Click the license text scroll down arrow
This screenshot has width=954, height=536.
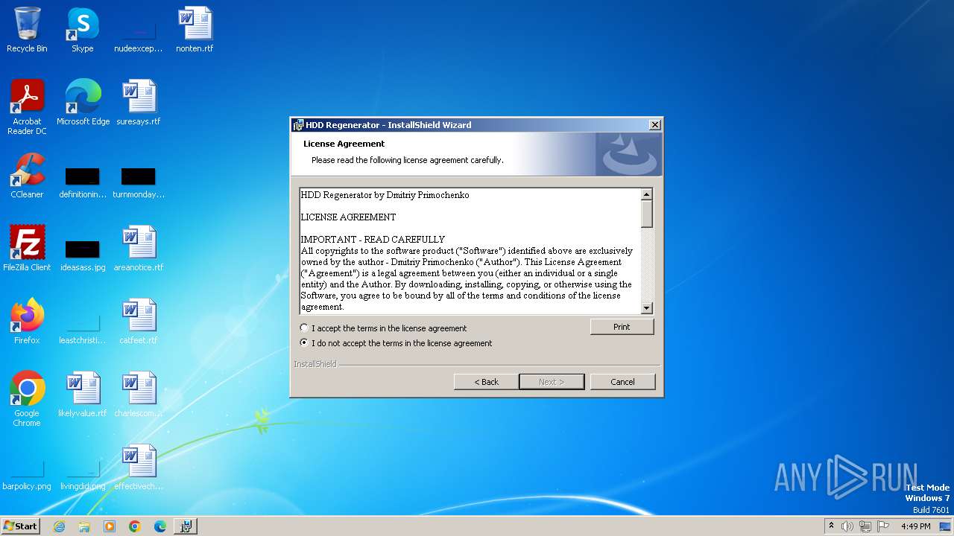(646, 308)
